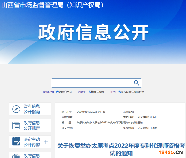
Task: Choose the 精准 match radio option
Action: tap(90, 92)
